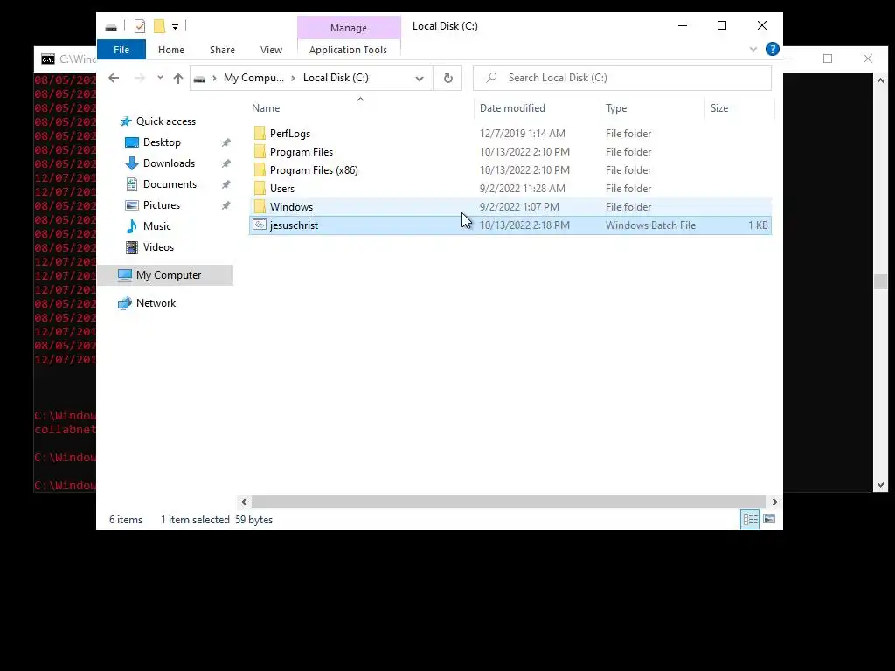Screen dimensions: 895x671
Task: Open Quick access in the navigation pane
Action: click(165, 121)
